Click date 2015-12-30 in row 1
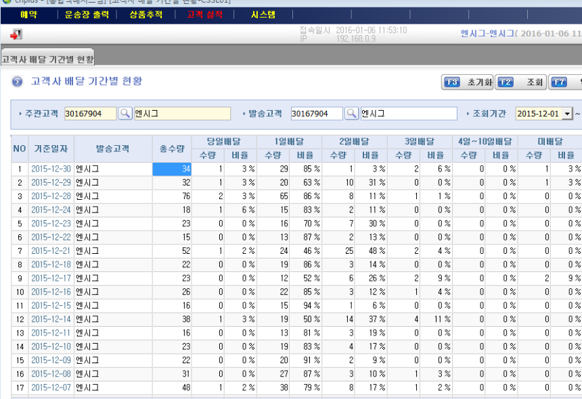Viewport: 582px width, 399px height. [x=51, y=169]
